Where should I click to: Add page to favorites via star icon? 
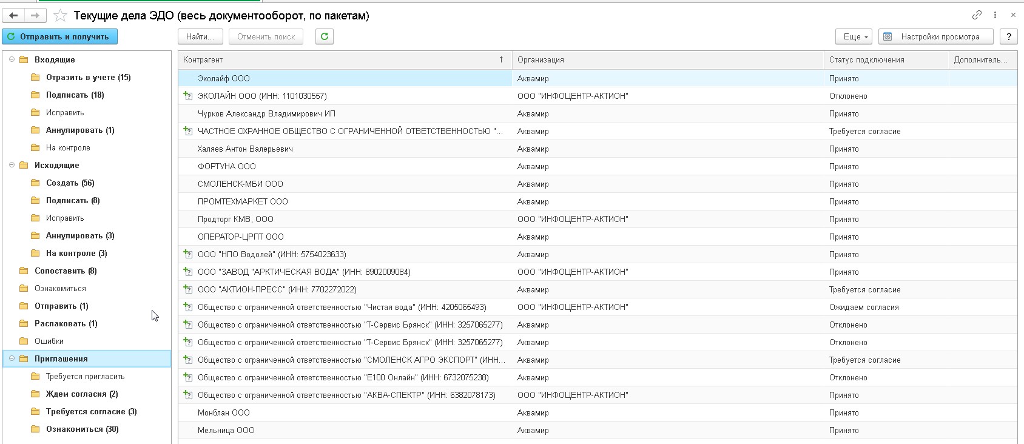[60, 15]
